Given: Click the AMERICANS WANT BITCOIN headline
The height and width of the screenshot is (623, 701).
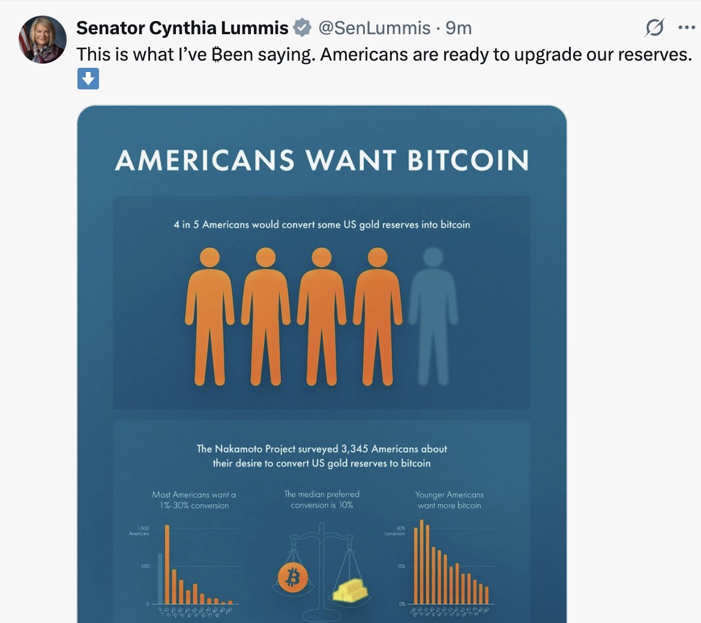Looking at the screenshot, I should click(x=322, y=160).
